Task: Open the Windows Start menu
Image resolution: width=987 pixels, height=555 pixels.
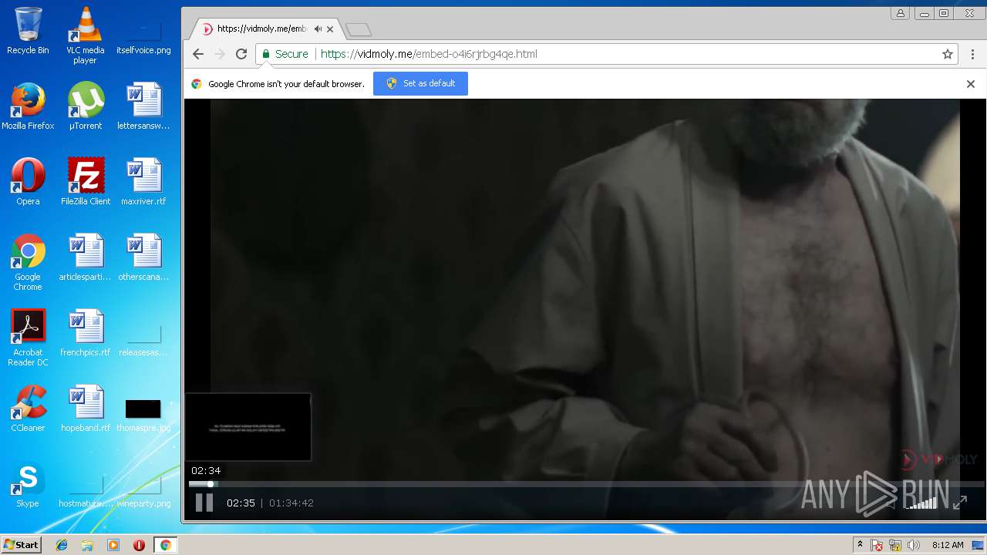Action: click(x=21, y=545)
